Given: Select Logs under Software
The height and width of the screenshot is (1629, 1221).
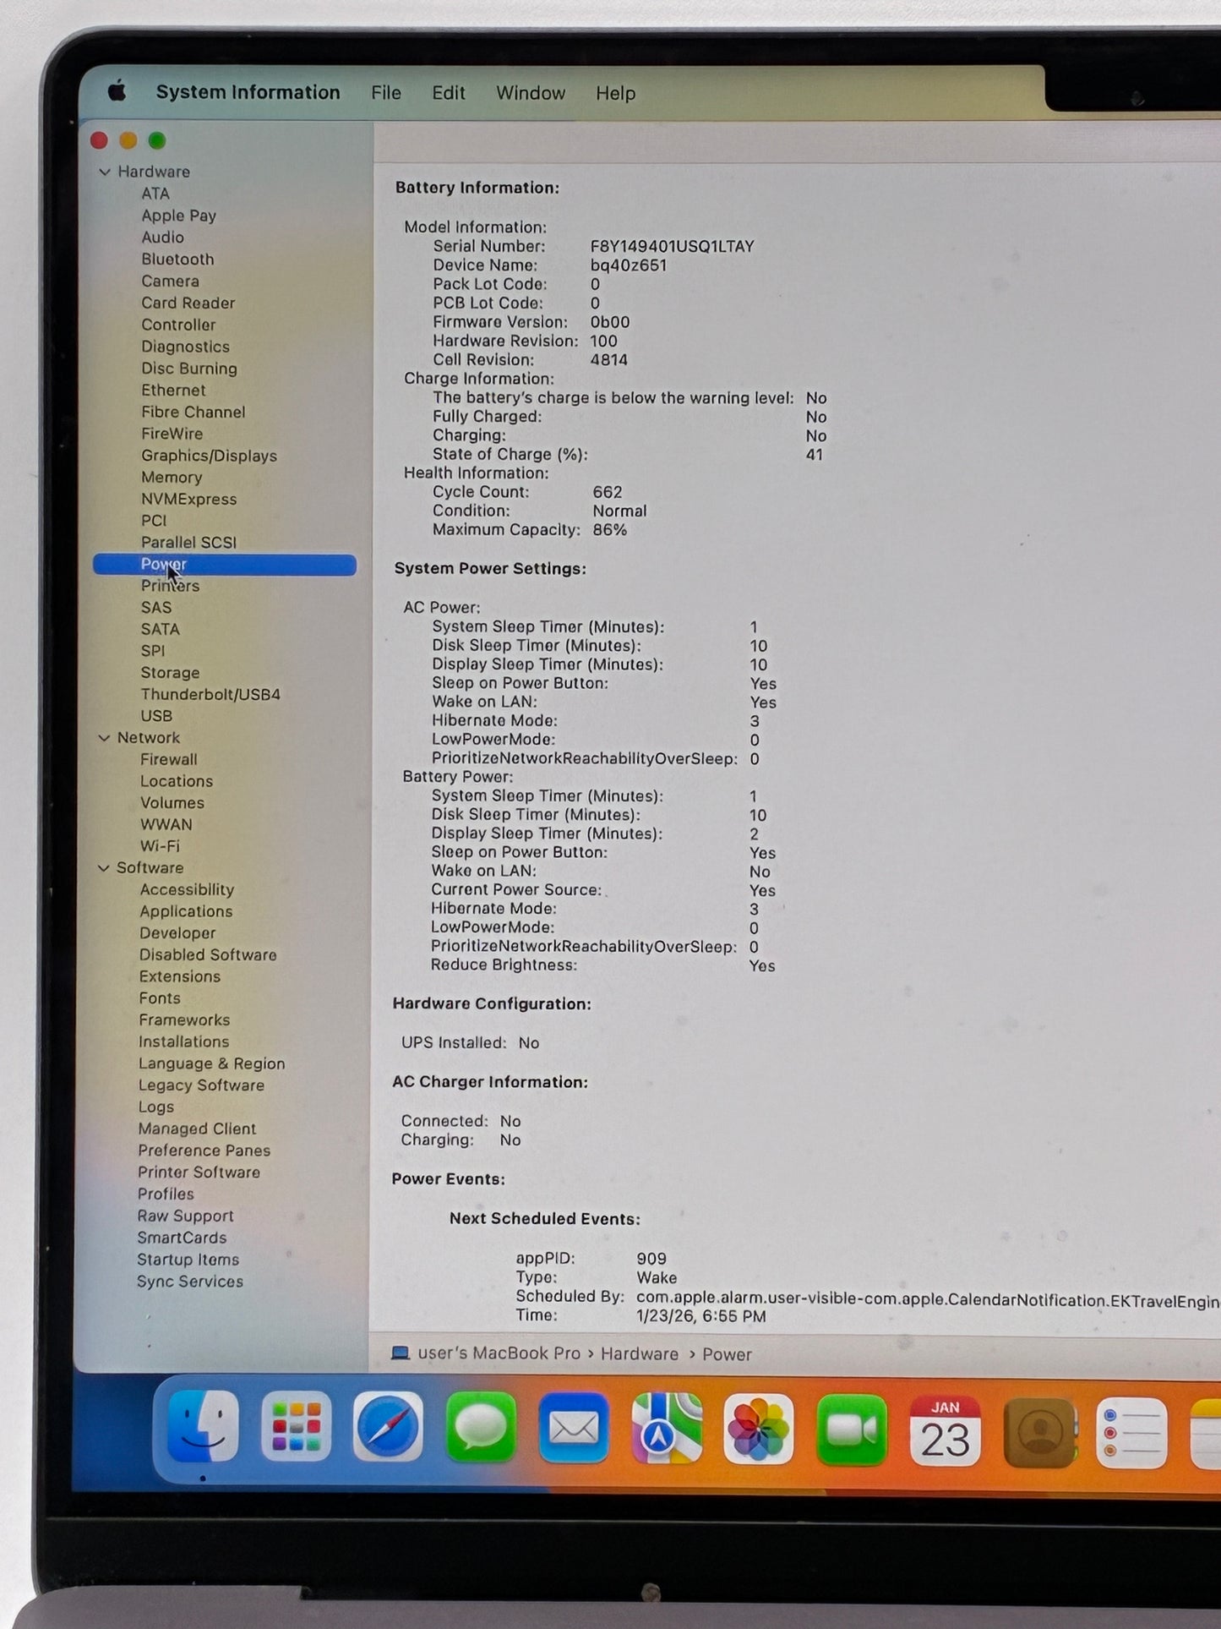Looking at the screenshot, I should 156,1107.
